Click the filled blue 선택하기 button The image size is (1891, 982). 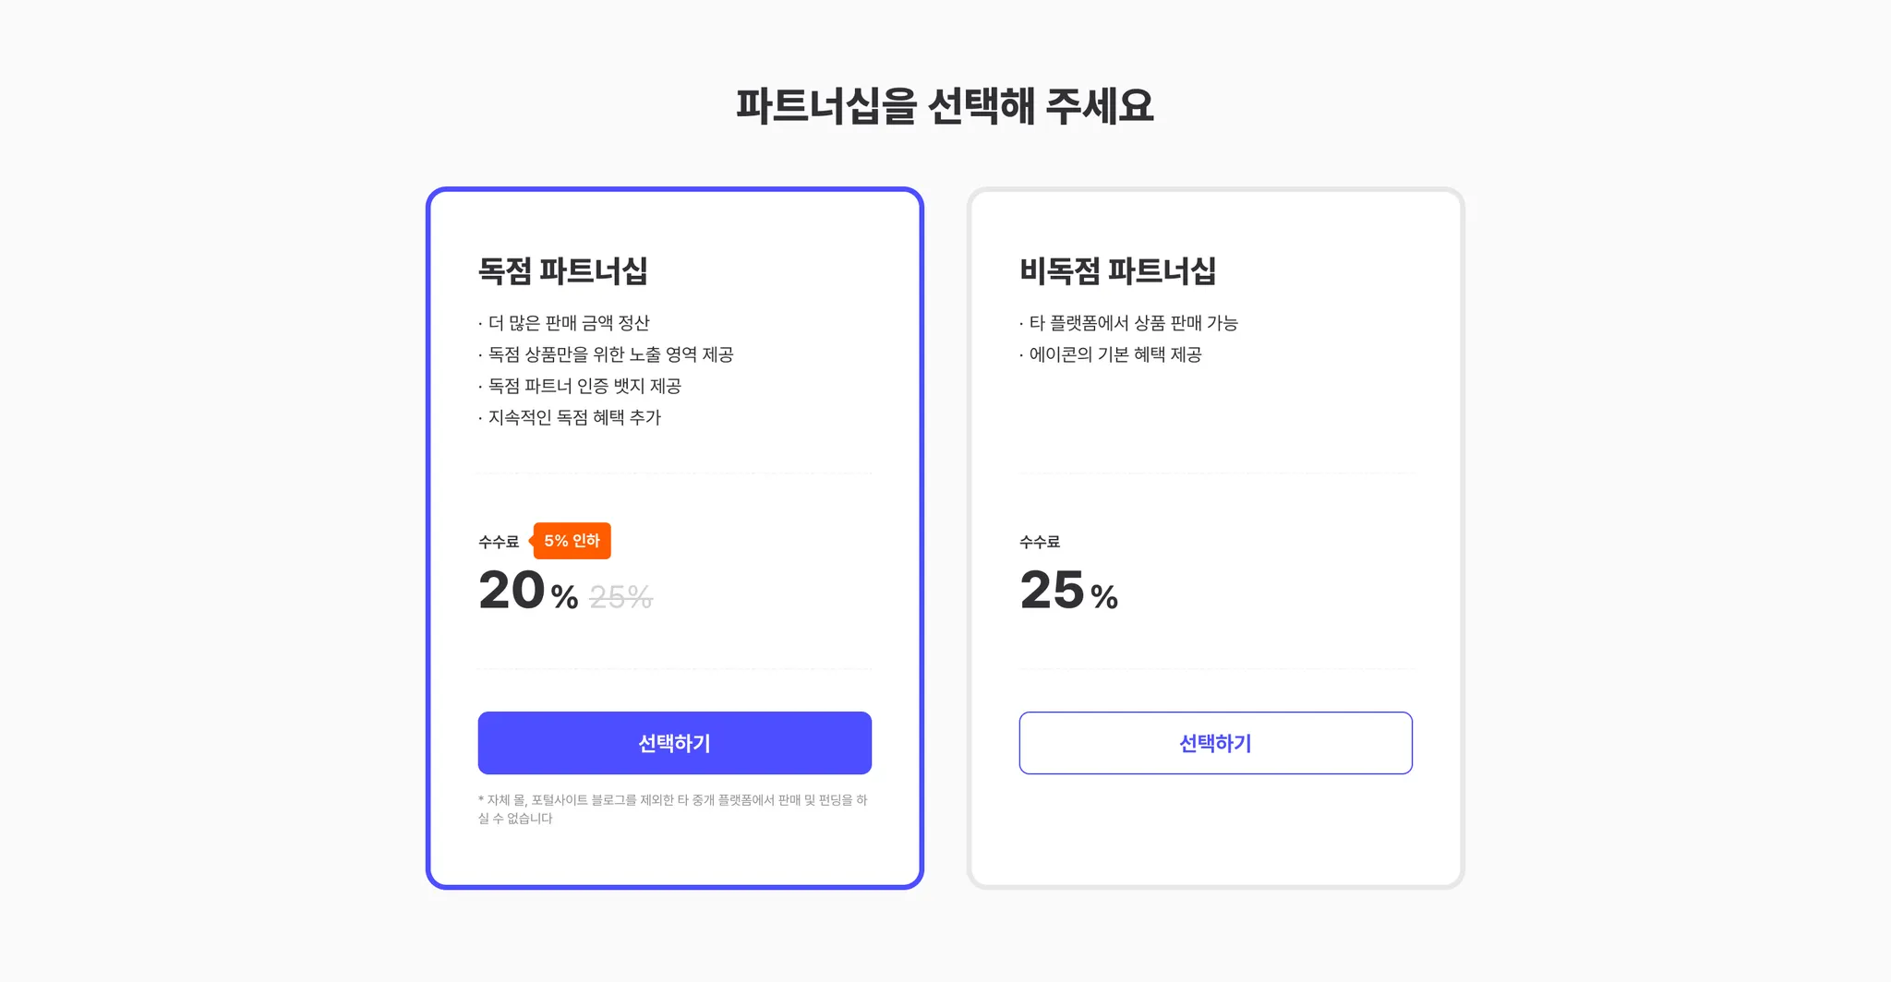coord(674,743)
